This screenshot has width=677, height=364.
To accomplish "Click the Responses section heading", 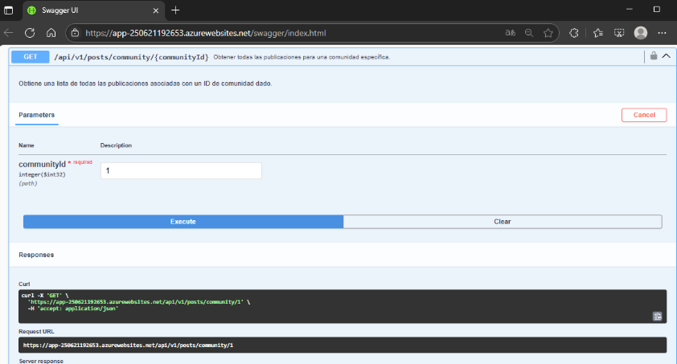I will coord(36,255).
